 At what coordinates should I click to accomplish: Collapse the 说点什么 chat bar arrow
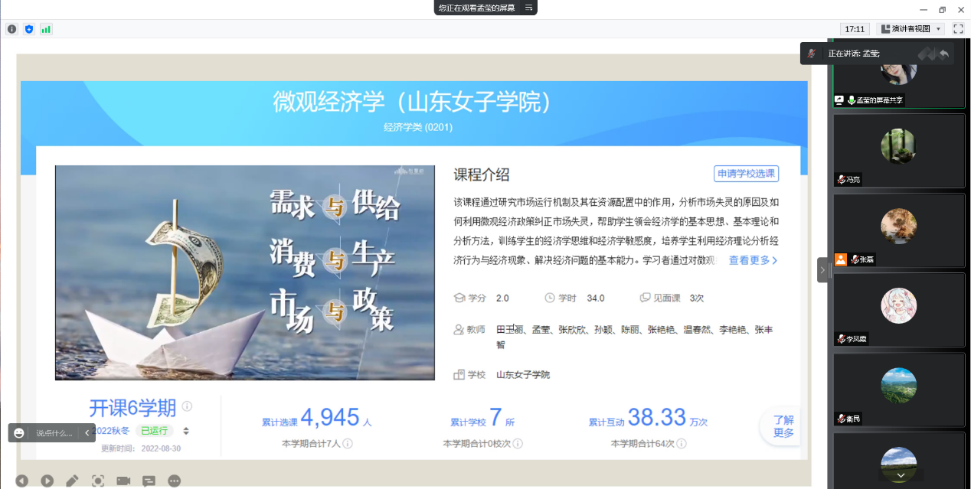click(87, 433)
